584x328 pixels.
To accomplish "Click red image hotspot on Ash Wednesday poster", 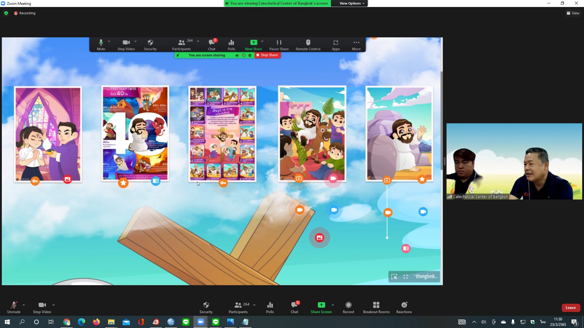I will click(x=67, y=179).
